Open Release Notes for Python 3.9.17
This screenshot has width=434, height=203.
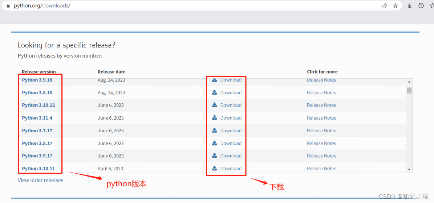[321, 156]
